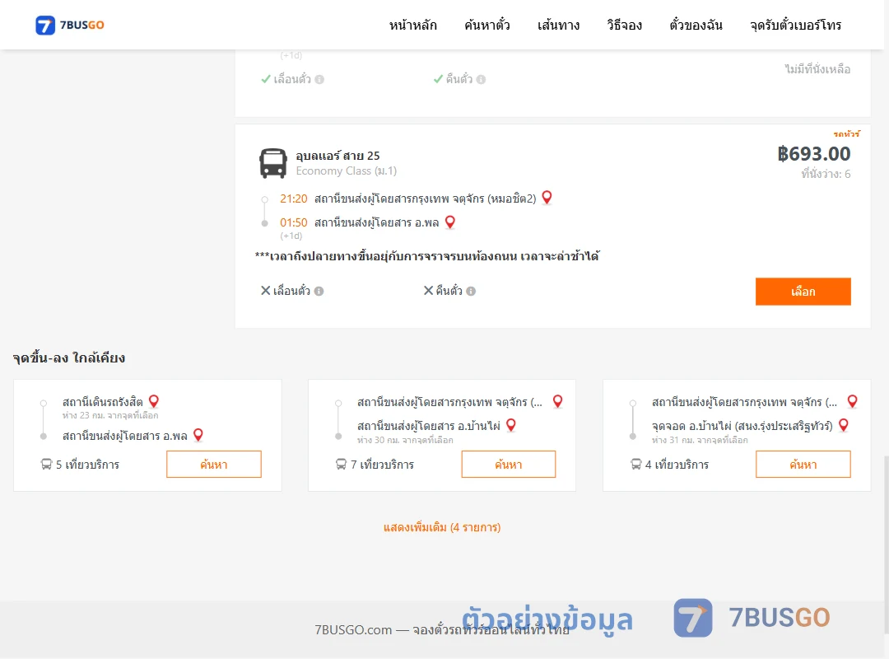The image size is (889, 659).
Task: Search the 7 เที่ยวบริการ route with ค้นหา
Action: coord(509,465)
